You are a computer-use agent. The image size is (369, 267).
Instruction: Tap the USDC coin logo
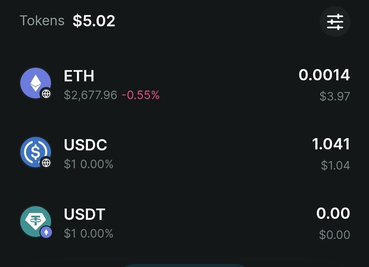[35, 152]
